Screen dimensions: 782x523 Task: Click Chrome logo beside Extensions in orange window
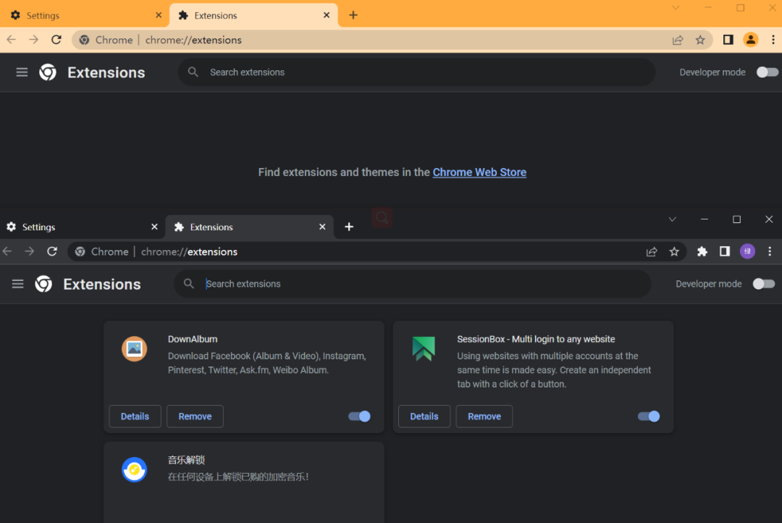tap(48, 72)
